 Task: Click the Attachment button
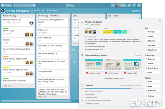point(153,50)
